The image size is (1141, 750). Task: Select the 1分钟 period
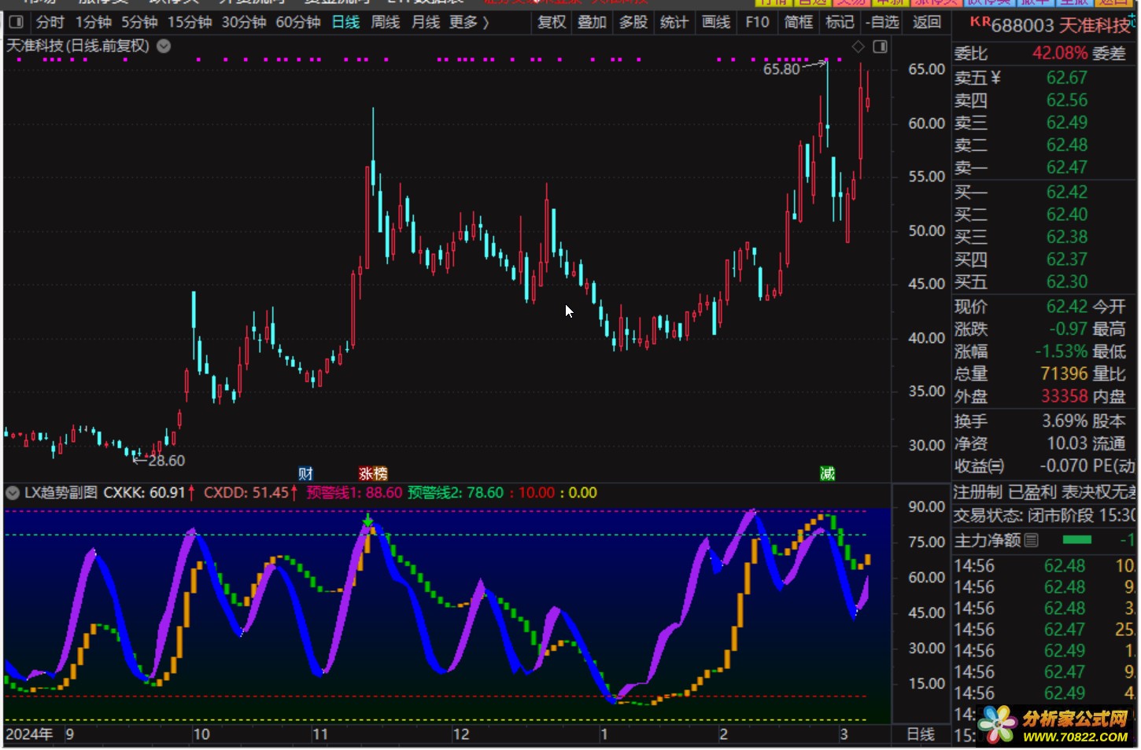tap(94, 22)
